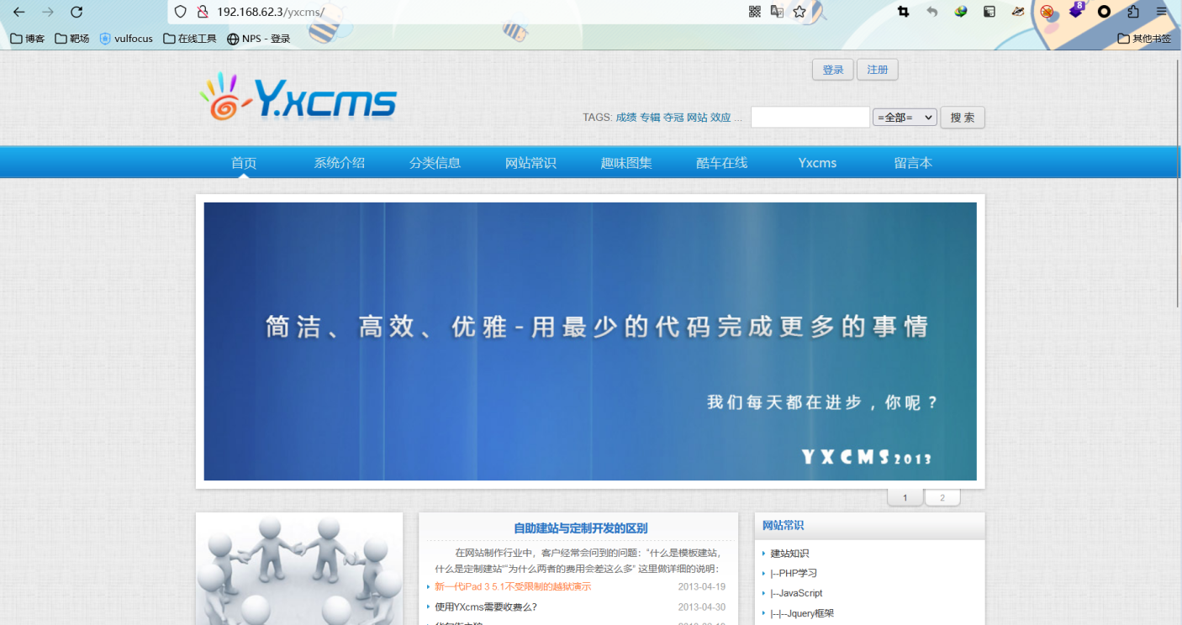This screenshot has width=1182, height=625.
Task: Open the vulfocus bookmark
Action: 126,38
